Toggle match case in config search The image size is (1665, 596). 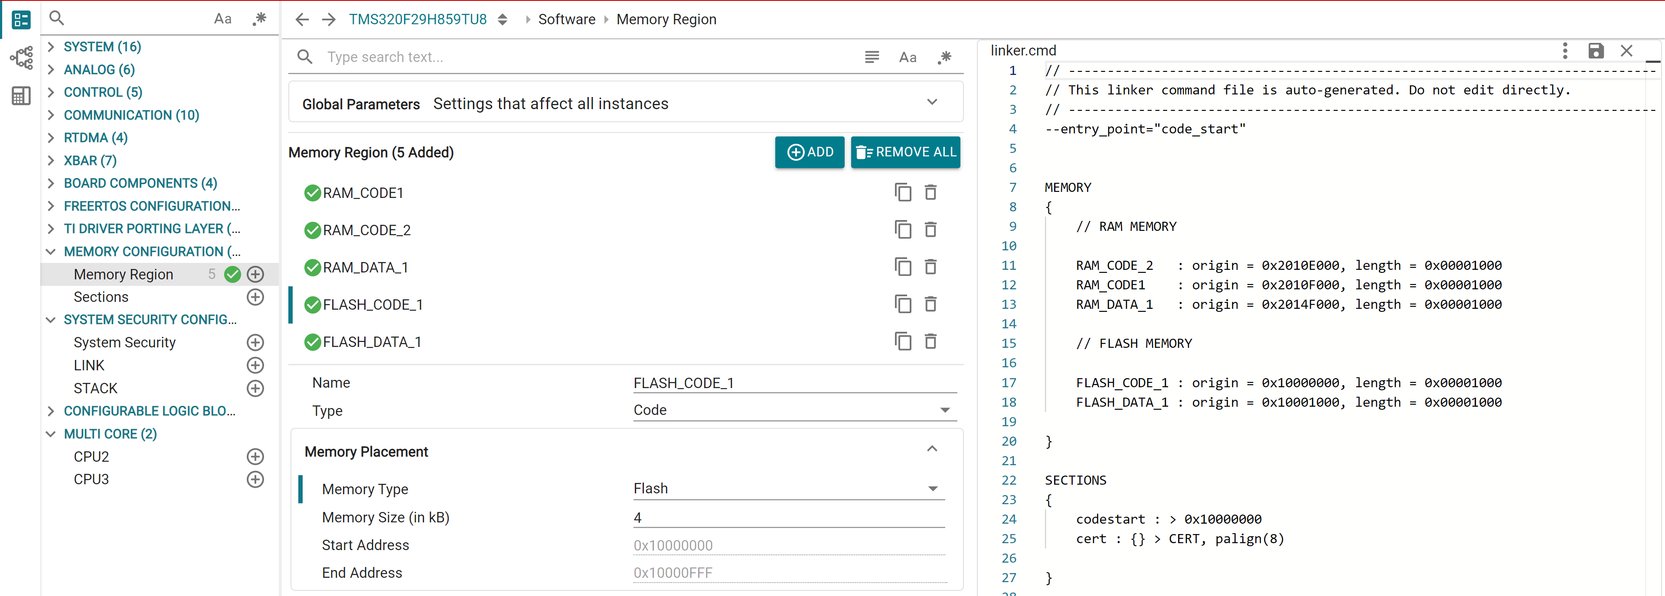pyautogui.click(x=908, y=57)
